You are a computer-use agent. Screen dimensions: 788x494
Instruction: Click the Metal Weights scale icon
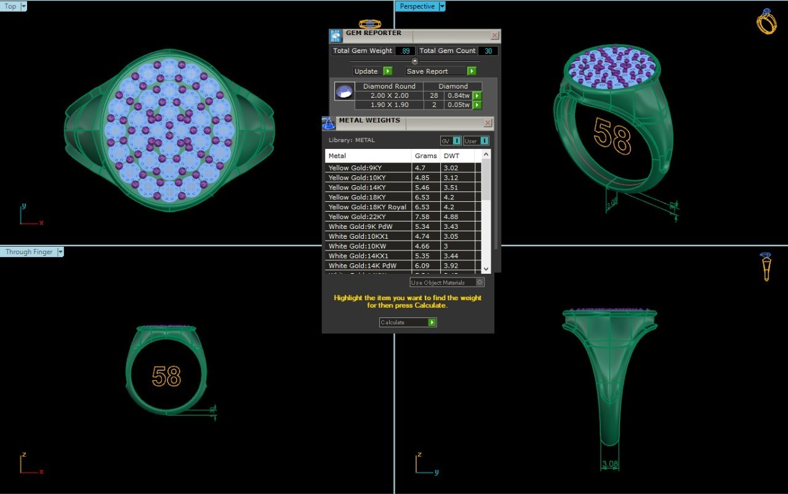(x=329, y=123)
